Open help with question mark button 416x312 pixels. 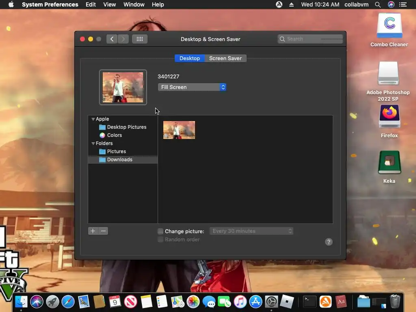click(x=329, y=242)
